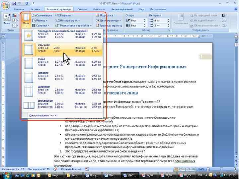Click the zoom out minus on zoom slider

[x=208, y=169]
